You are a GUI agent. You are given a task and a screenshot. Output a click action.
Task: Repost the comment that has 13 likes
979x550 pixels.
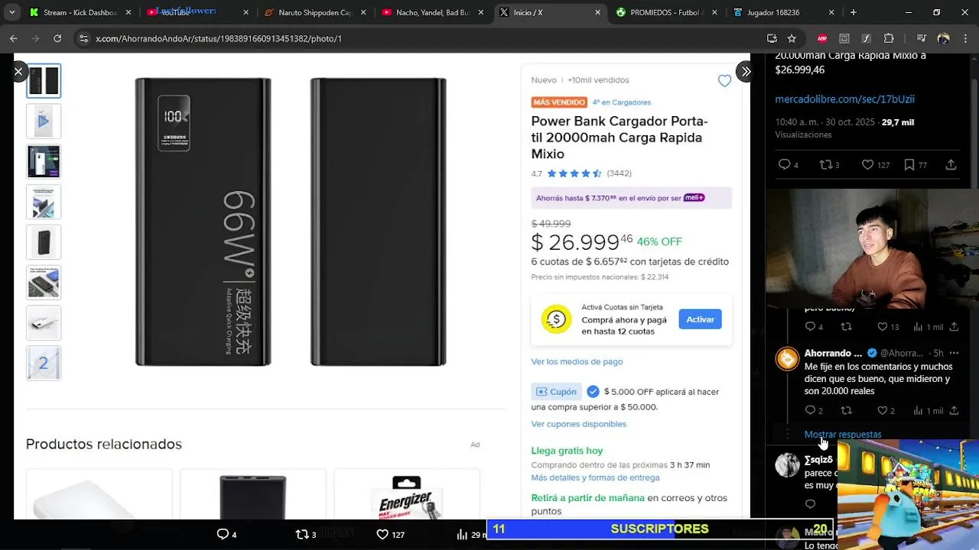click(846, 327)
